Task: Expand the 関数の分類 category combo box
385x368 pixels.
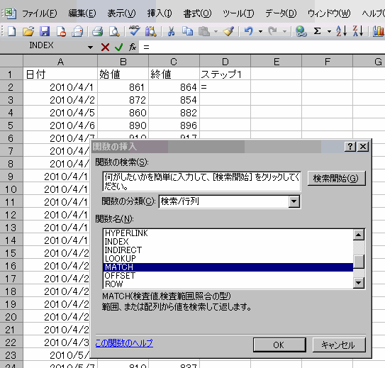Action: (x=294, y=201)
